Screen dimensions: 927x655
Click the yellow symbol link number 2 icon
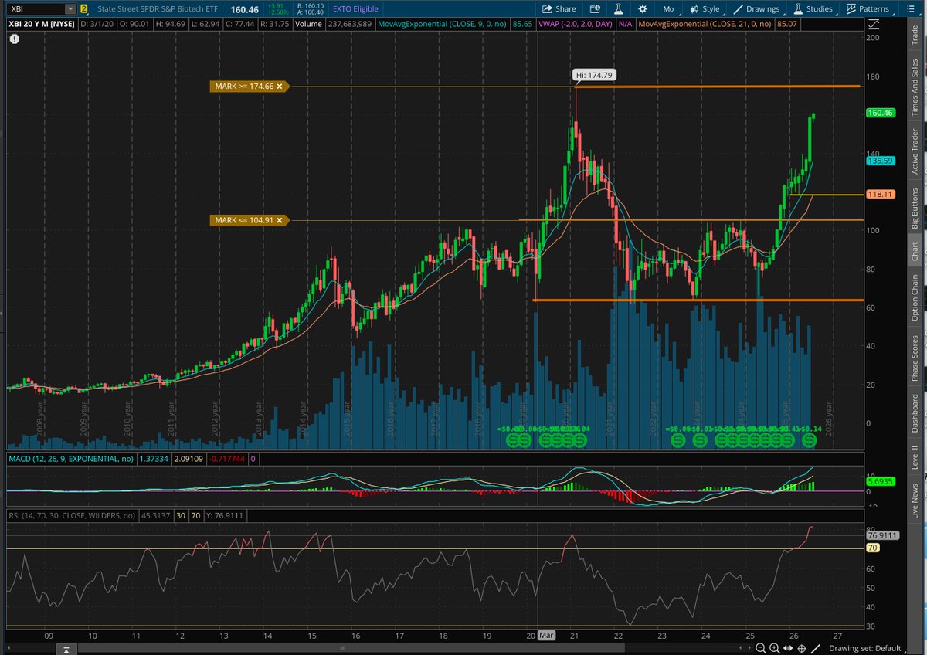coord(84,8)
